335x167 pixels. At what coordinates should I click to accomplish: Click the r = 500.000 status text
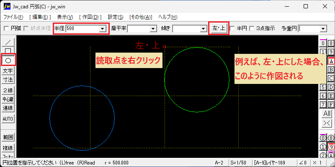[117, 163]
